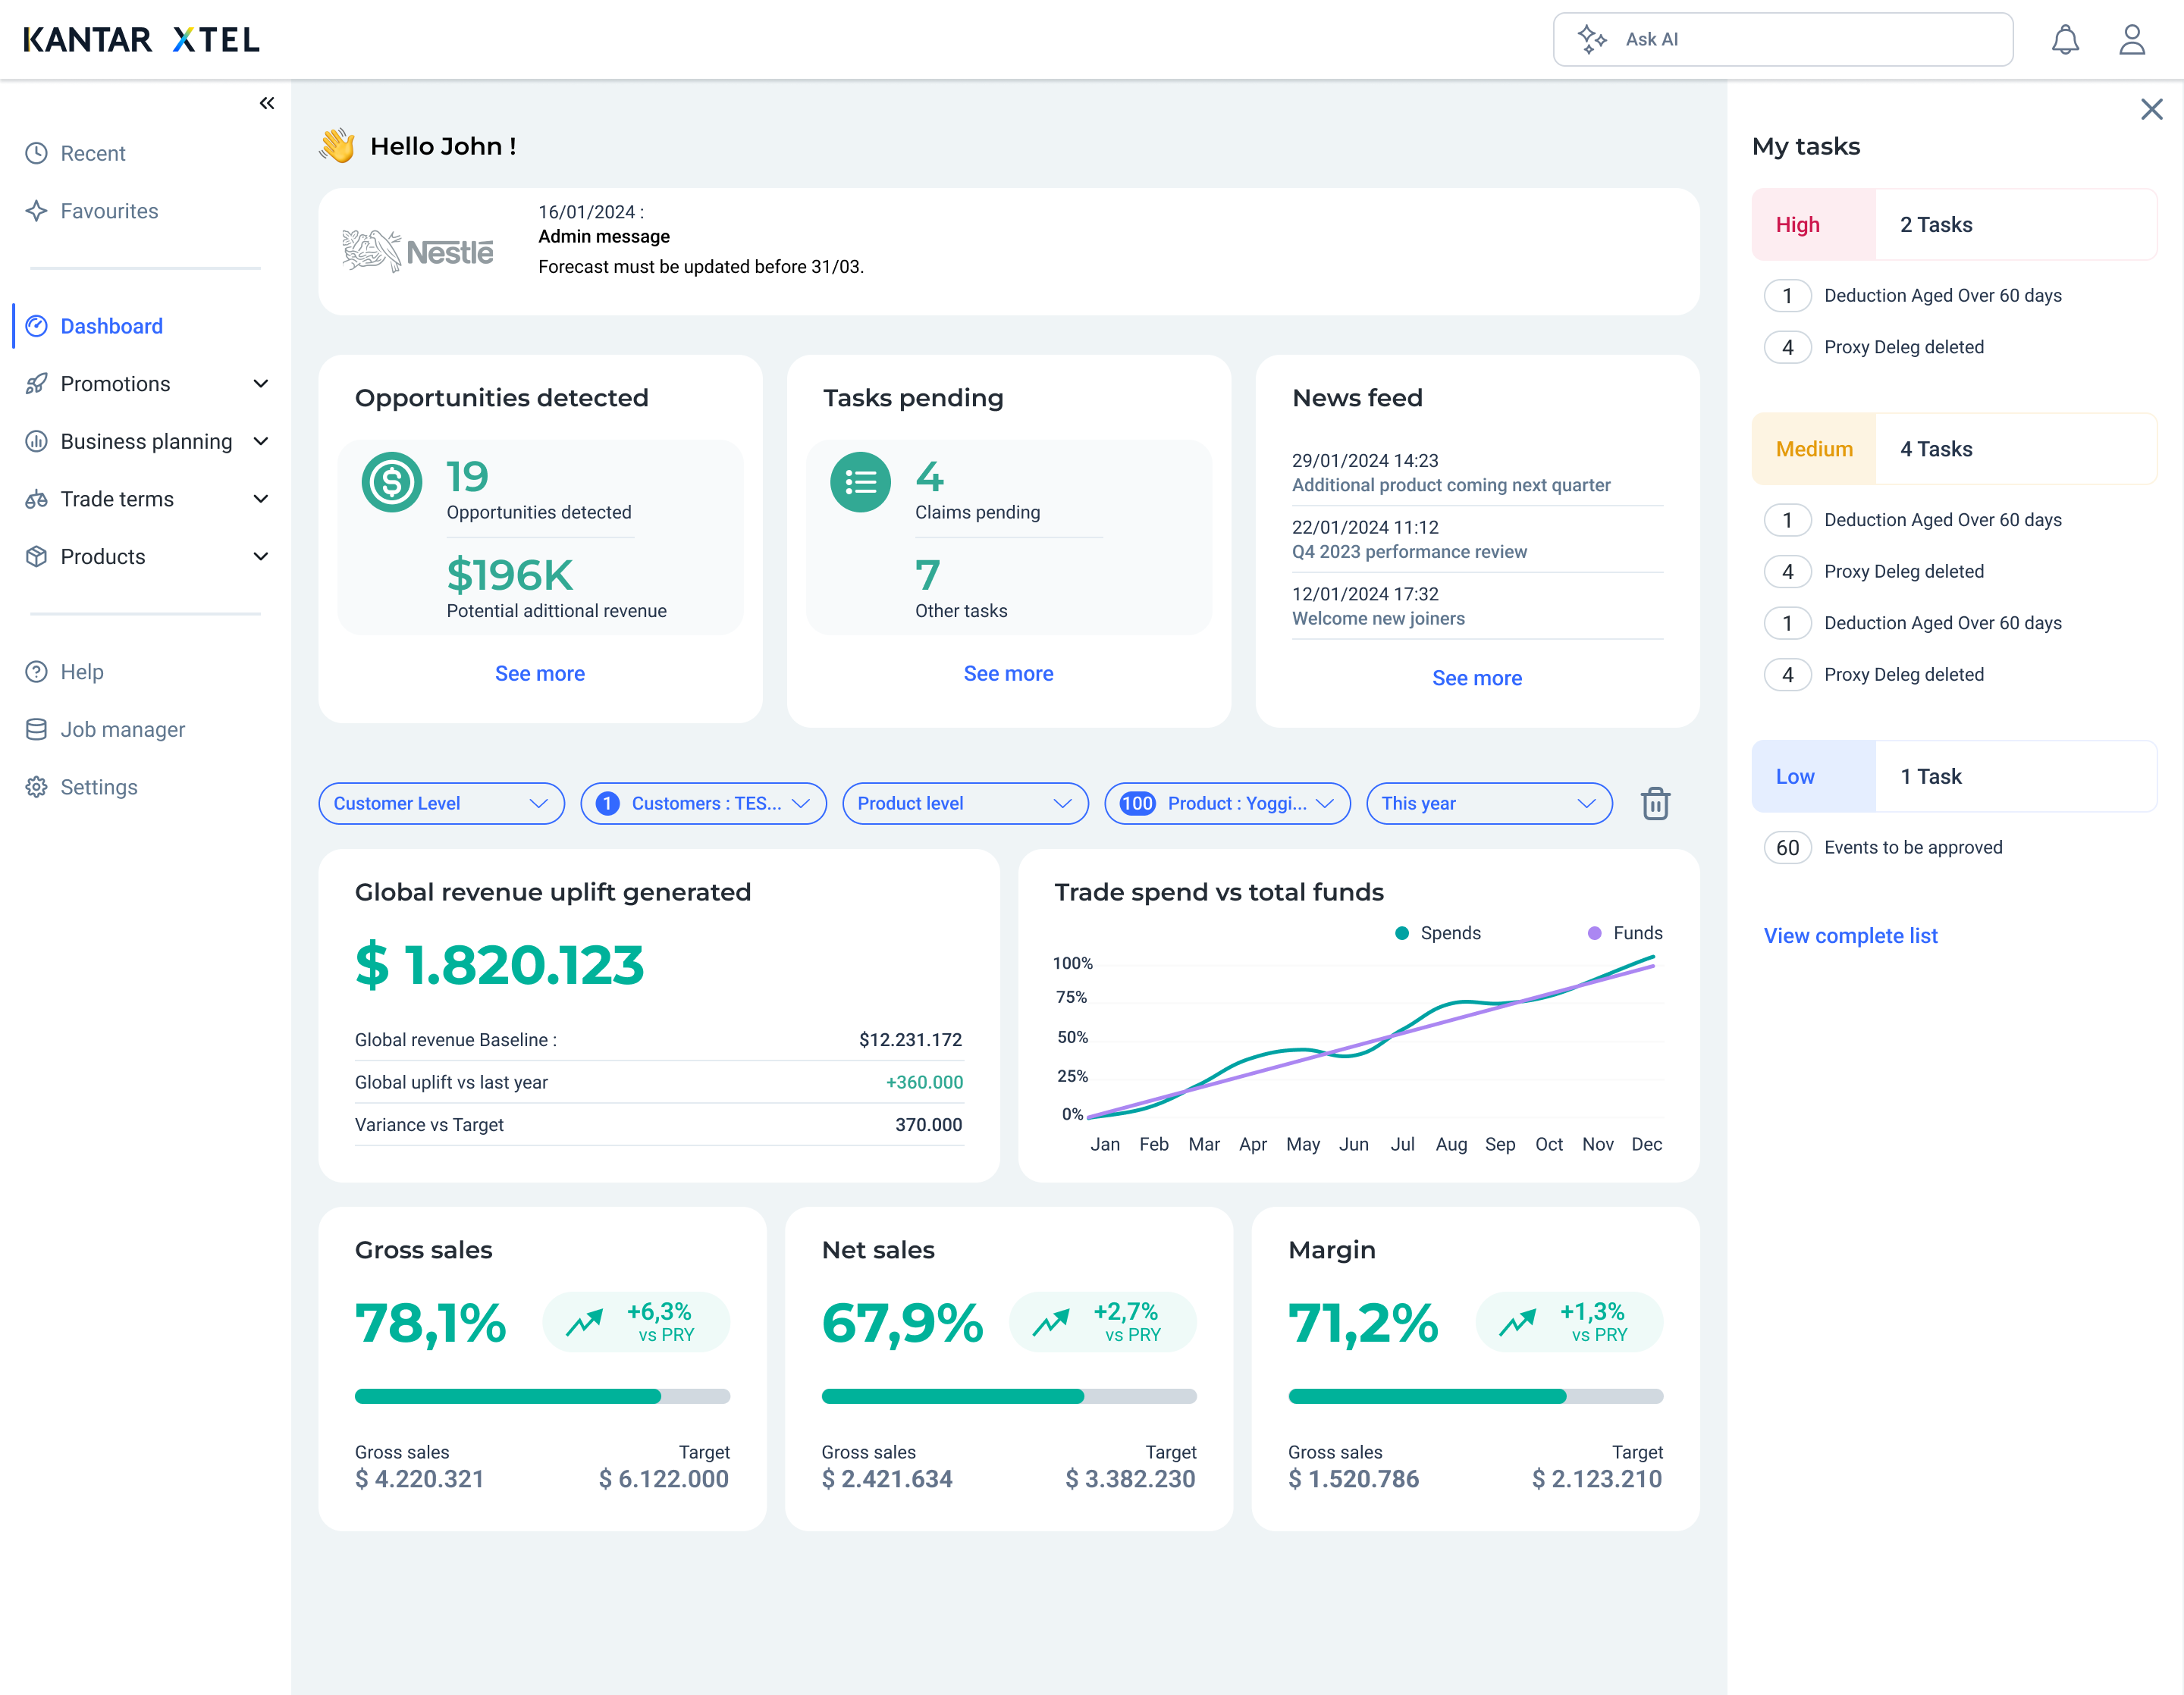The height and width of the screenshot is (1695, 2184).
Task: Open the Customer Level dropdown
Action: [441, 804]
